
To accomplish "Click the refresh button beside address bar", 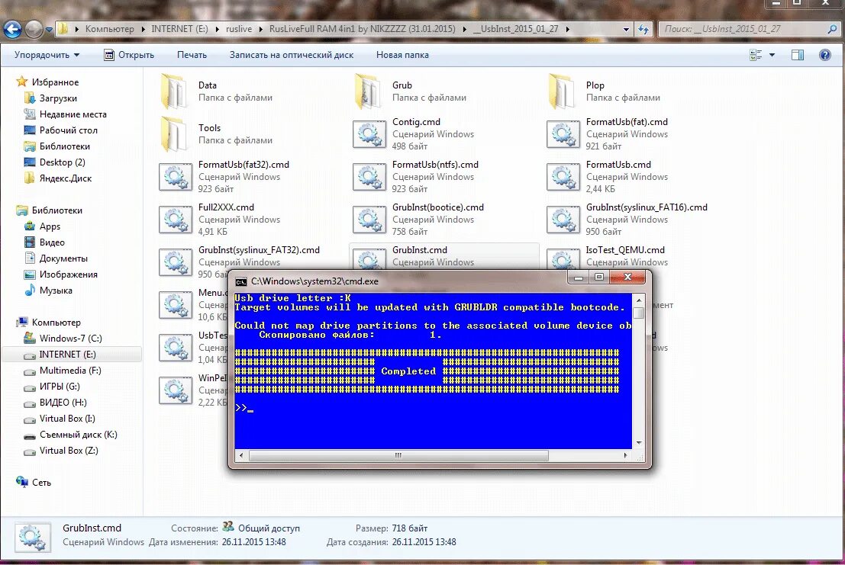I will (x=643, y=29).
